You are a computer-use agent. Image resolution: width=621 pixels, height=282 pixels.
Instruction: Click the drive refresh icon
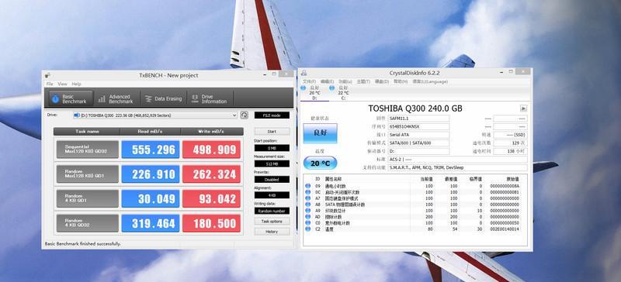245,115
